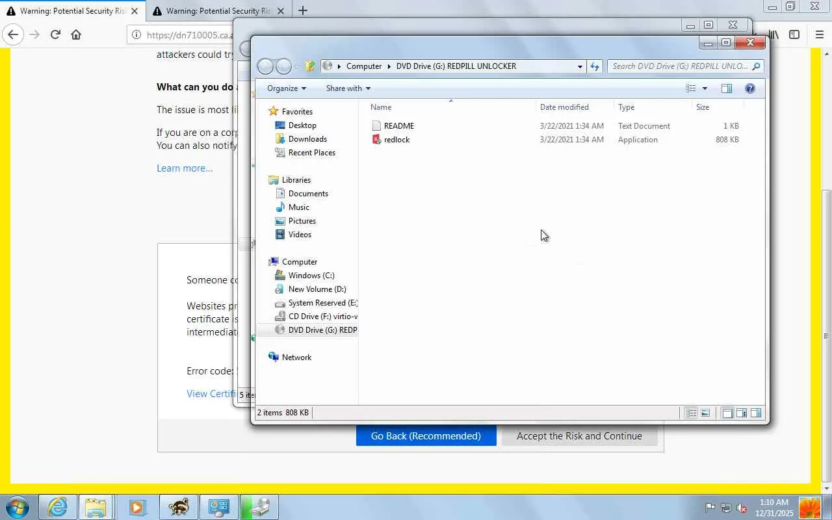The image size is (832, 520).
Task: Expand the address bar history dropdown
Action: pyautogui.click(x=580, y=66)
